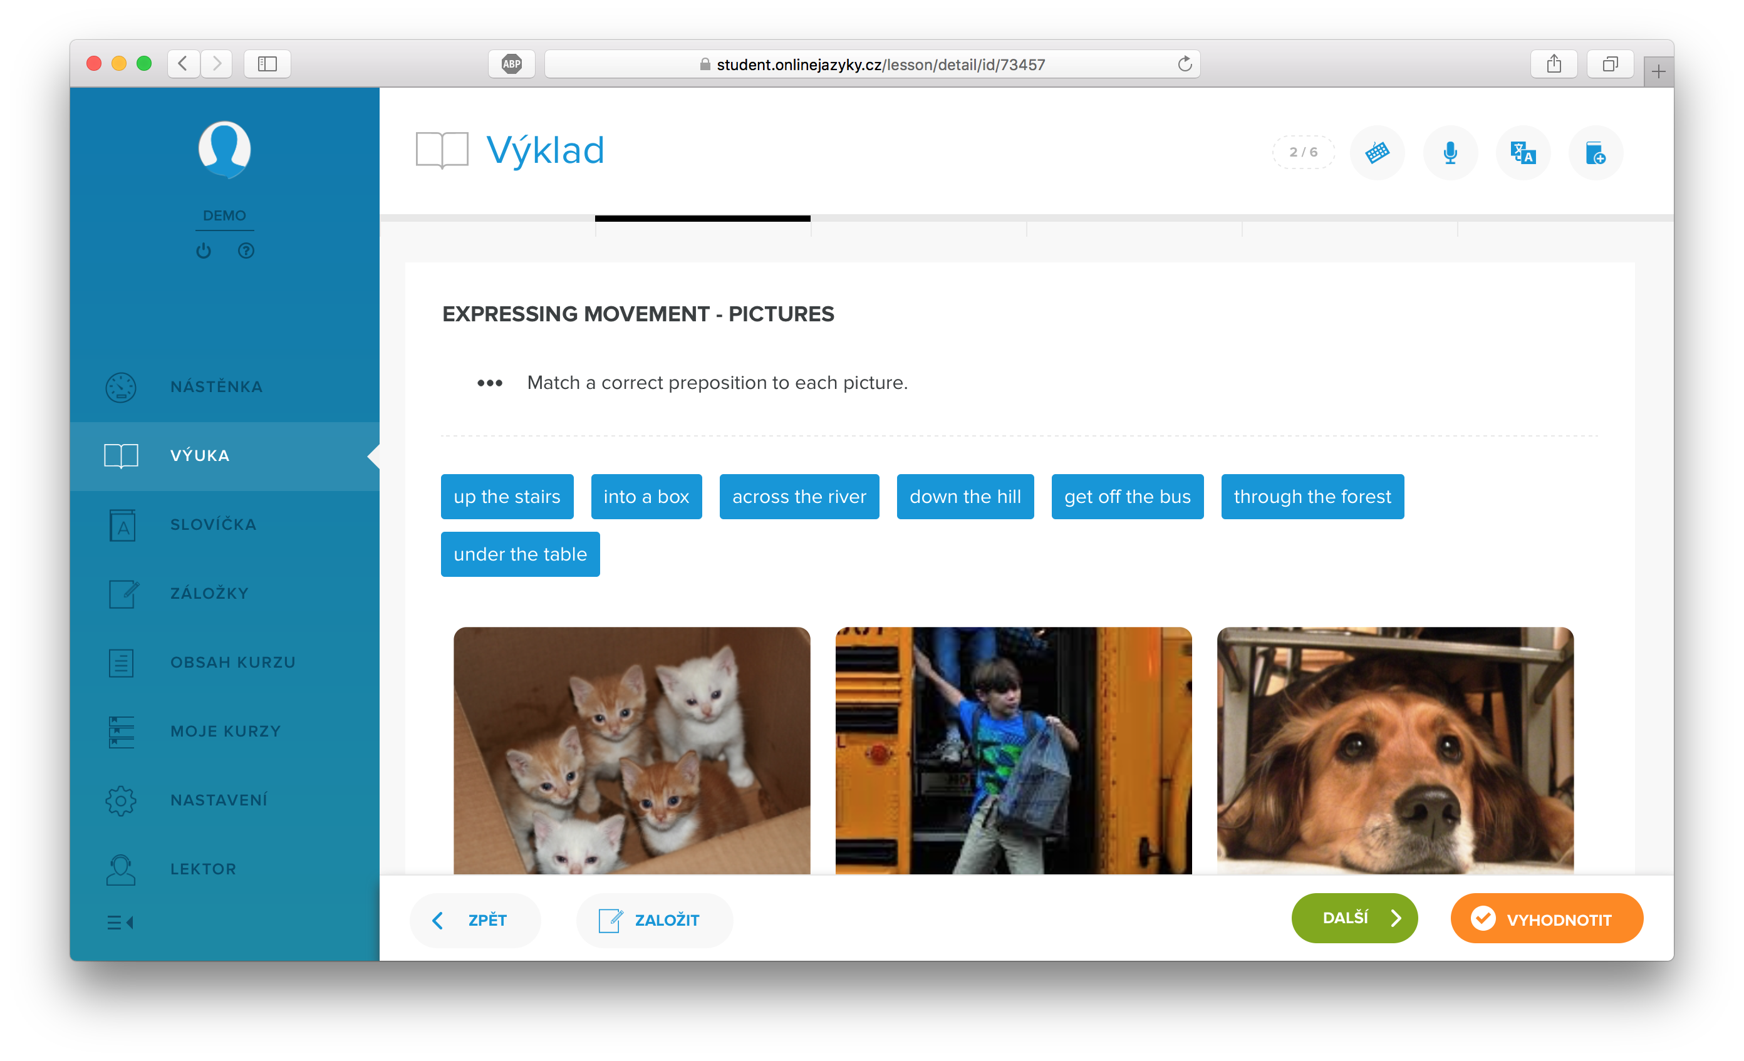Image resolution: width=1744 pixels, height=1061 pixels.
Task: Open Nástěnka dashboard menu item
Action: (216, 386)
